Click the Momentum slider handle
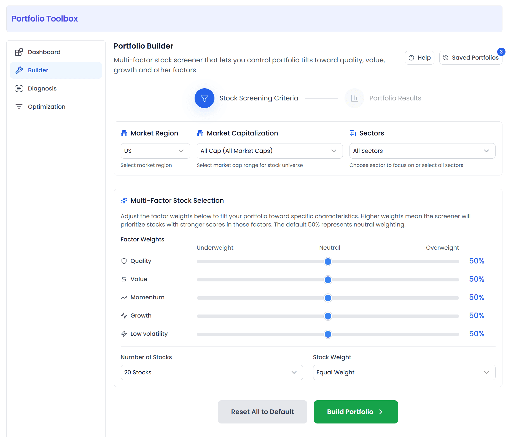511x437 pixels. (328, 298)
